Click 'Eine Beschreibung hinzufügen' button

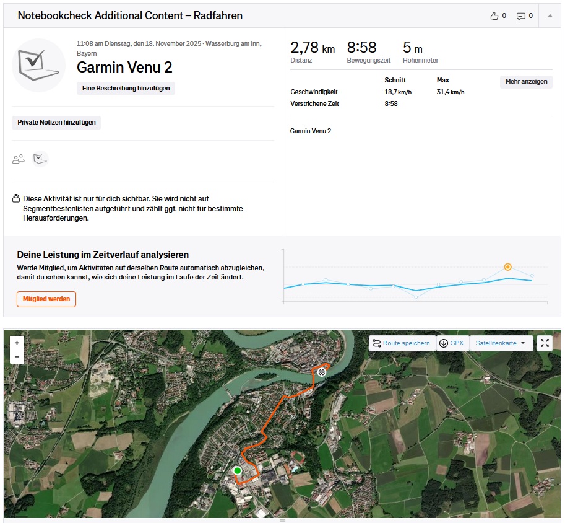click(x=126, y=89)
